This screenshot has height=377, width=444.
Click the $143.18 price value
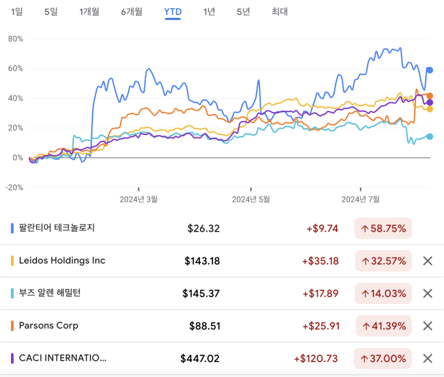point(202,261)
